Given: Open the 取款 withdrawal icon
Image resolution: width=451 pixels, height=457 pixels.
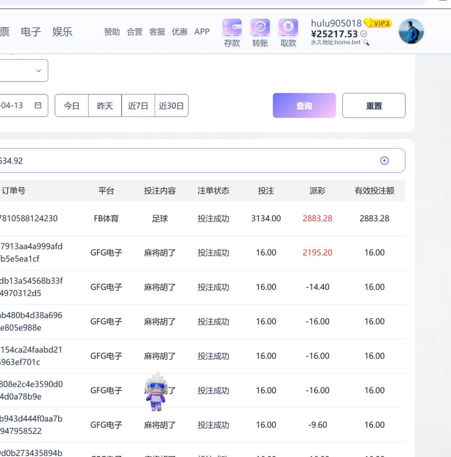Looking at the screenshot, I should click(288, 32).
